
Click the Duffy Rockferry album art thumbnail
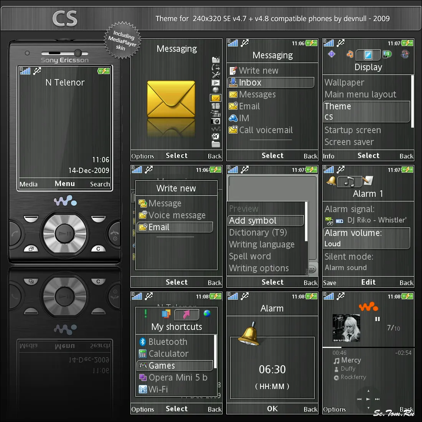click(346, 328)
